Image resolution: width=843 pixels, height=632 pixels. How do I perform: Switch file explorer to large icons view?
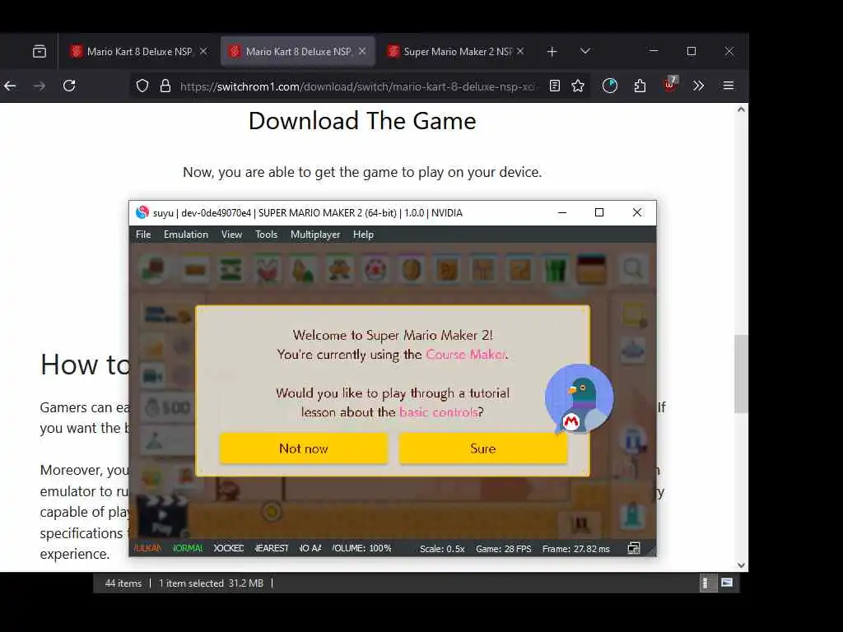point(727,583)
